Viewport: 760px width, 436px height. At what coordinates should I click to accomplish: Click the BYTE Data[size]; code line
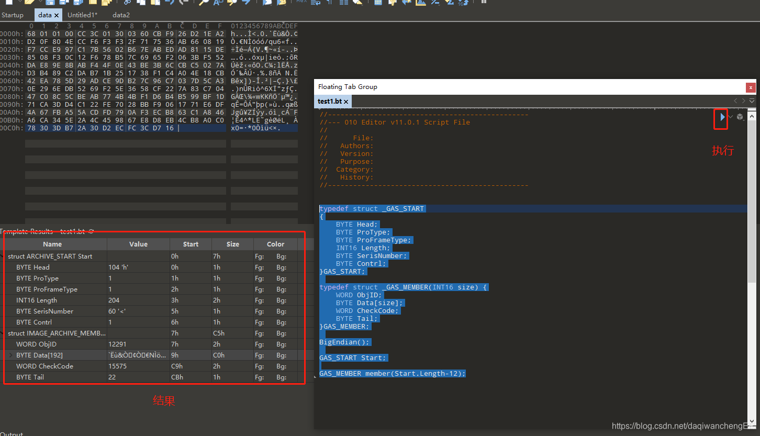369,303
